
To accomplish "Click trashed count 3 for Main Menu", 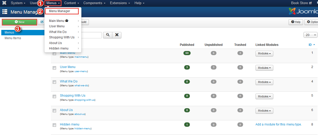I will [240, 53].
